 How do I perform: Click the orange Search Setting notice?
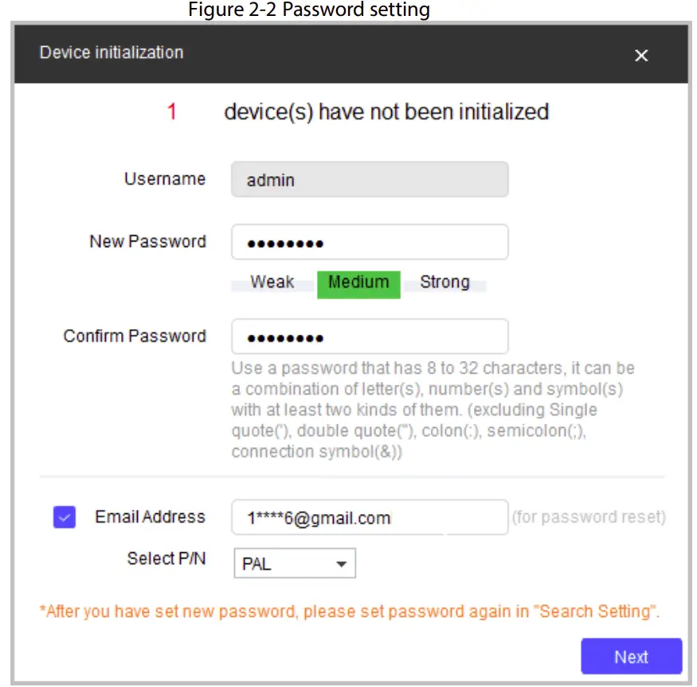point(350,612)
